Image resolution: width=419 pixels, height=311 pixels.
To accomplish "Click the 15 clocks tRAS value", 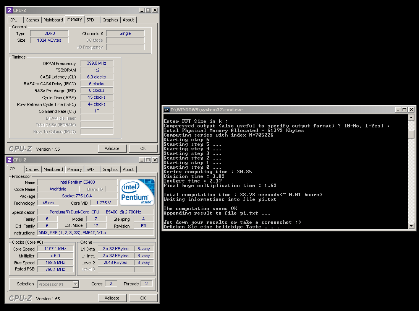I will click(97, 98).
